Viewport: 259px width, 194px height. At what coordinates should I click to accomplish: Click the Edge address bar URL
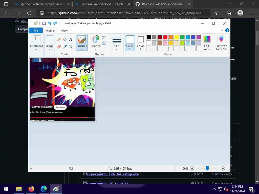(x=124, y=13)
